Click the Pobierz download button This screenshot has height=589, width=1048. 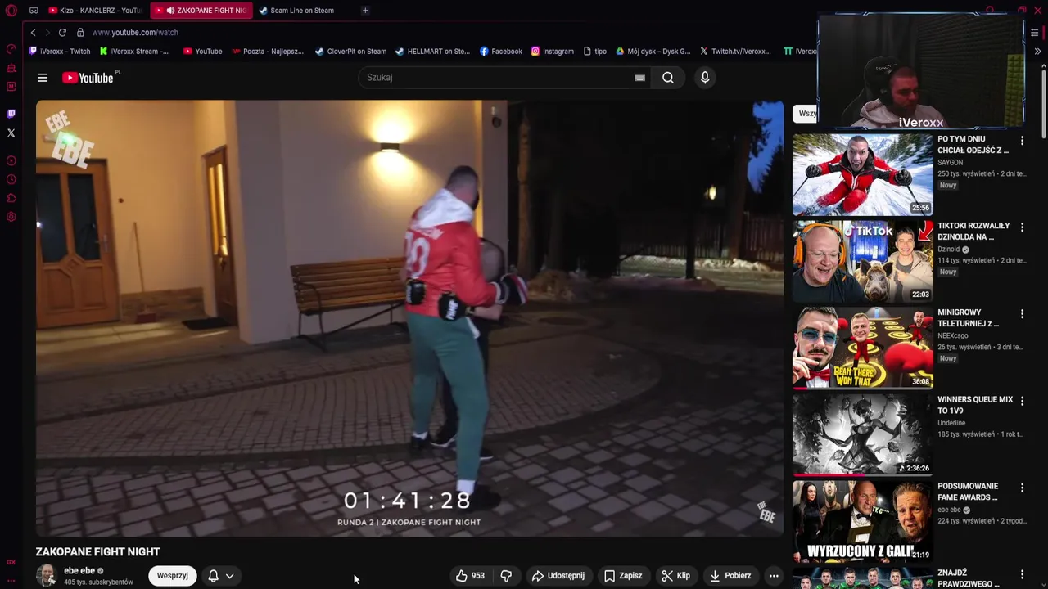click(730, 576)
